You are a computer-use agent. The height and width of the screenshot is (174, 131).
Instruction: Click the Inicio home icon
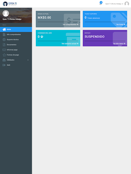point(4,29)
